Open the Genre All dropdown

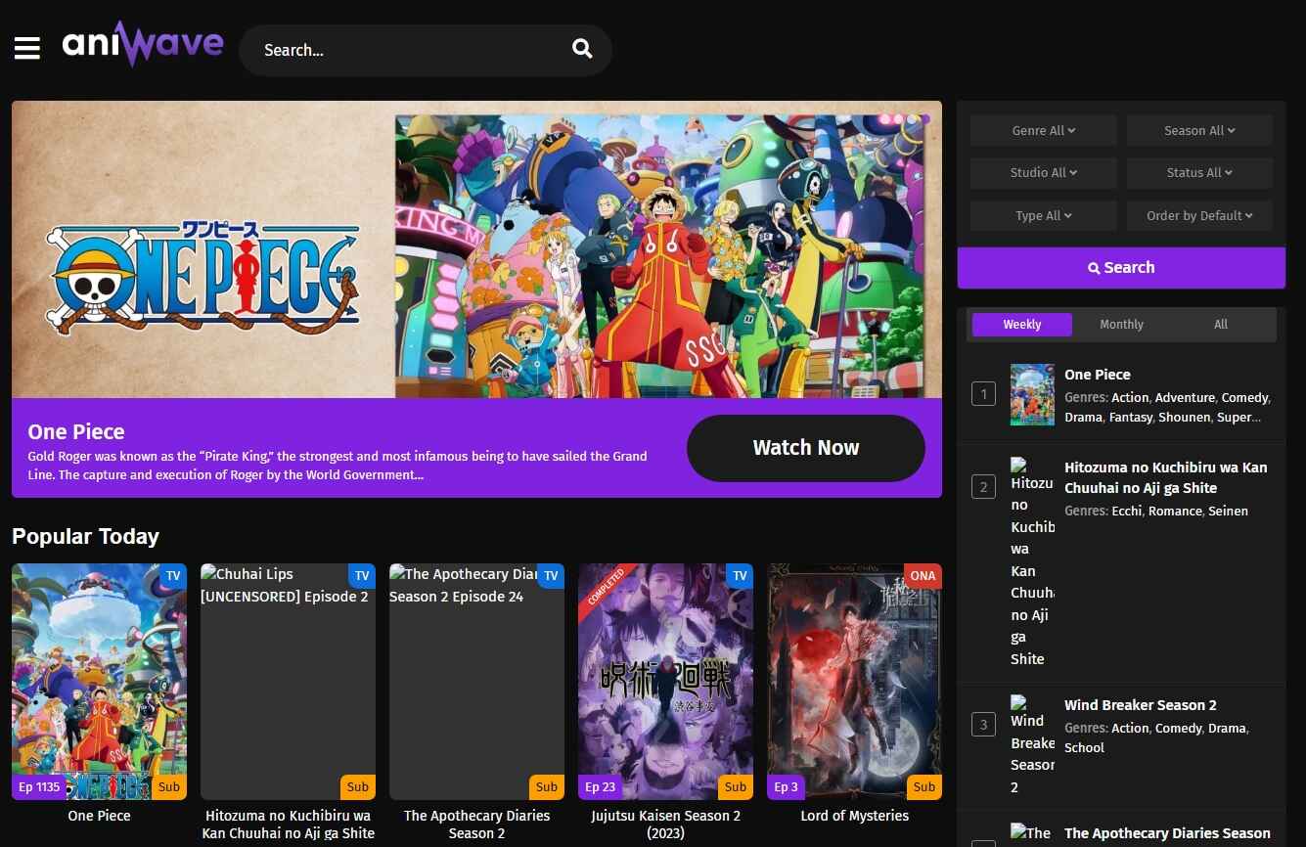coord(1044,130)
